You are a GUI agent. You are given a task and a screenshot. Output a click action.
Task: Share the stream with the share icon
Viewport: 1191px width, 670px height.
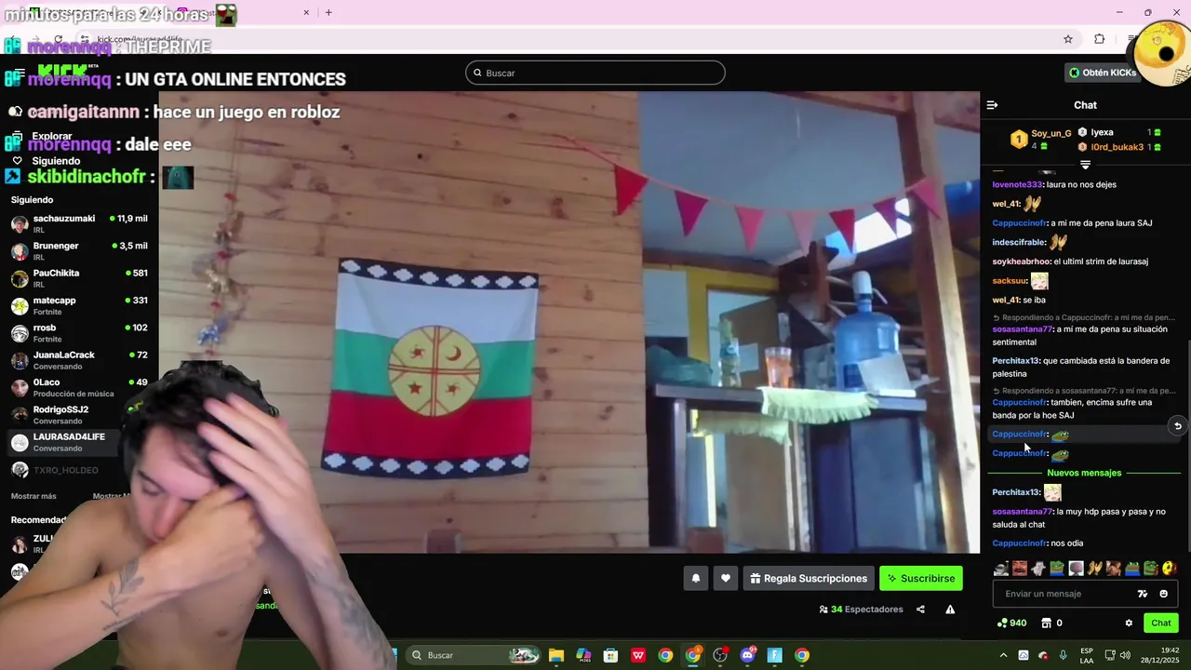click(920, 610)
